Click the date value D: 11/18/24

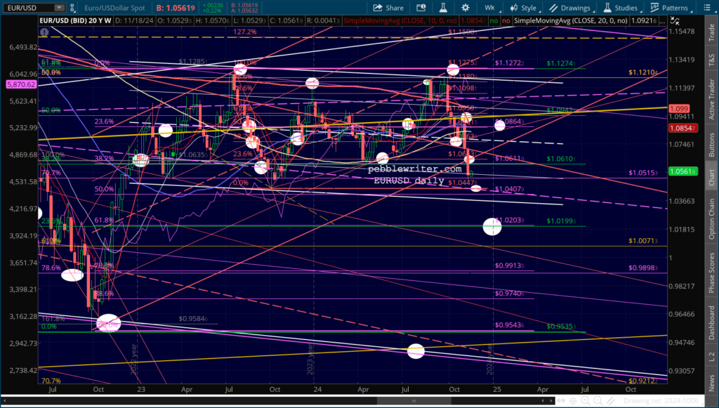[x=134, y=20]
